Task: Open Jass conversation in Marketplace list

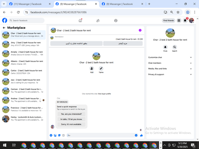Action: [23, 81]
